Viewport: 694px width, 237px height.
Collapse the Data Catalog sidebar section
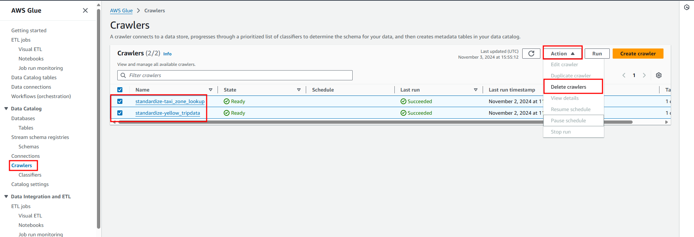click(x=6, y=109)
